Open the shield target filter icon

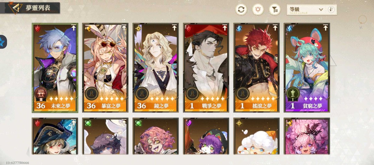tap(258, 9)
